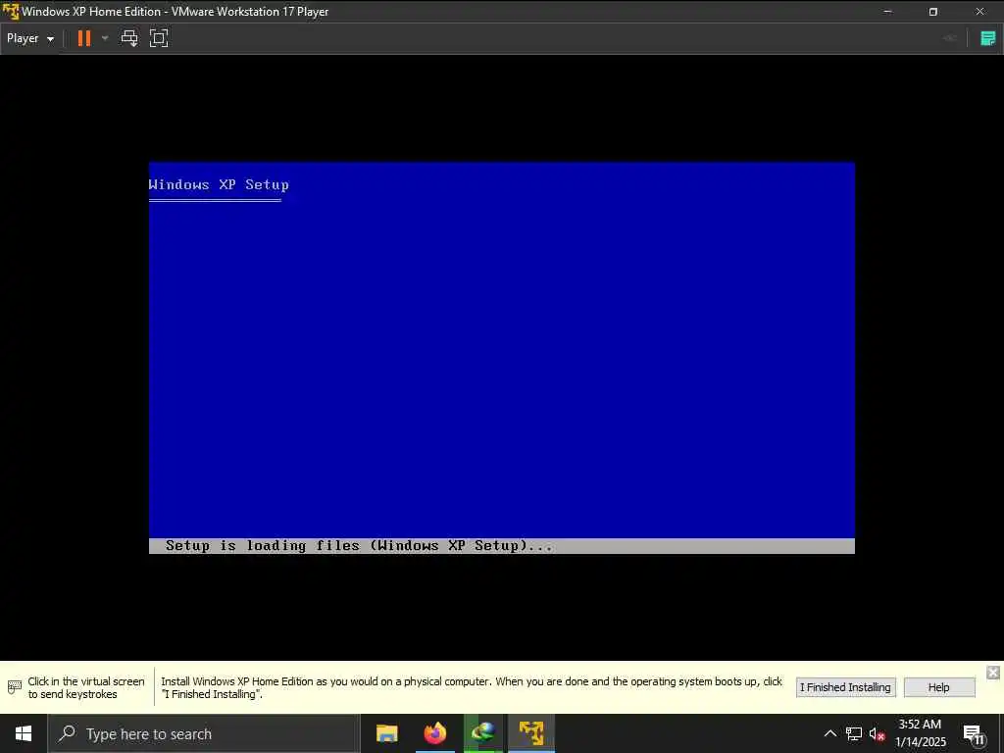The image size is (1004, 753).
Task: Focus the 'Type here to search' box
Action: point(204,733)
